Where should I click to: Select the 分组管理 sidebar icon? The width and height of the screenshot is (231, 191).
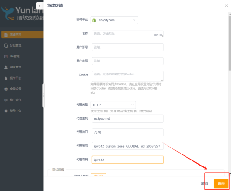[6, 45]
